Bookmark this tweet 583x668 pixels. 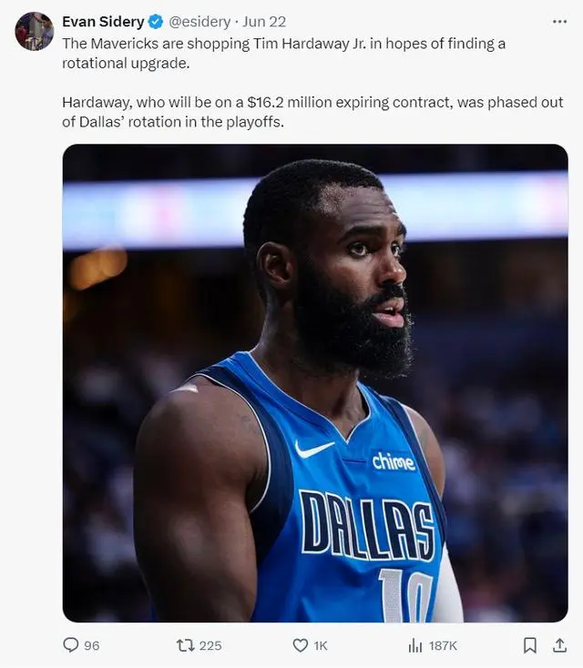click(529, 645)
